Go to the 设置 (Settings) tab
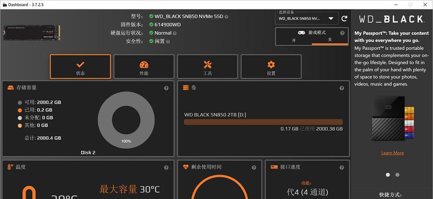433x199 pixels. click(x=271, y=67)
